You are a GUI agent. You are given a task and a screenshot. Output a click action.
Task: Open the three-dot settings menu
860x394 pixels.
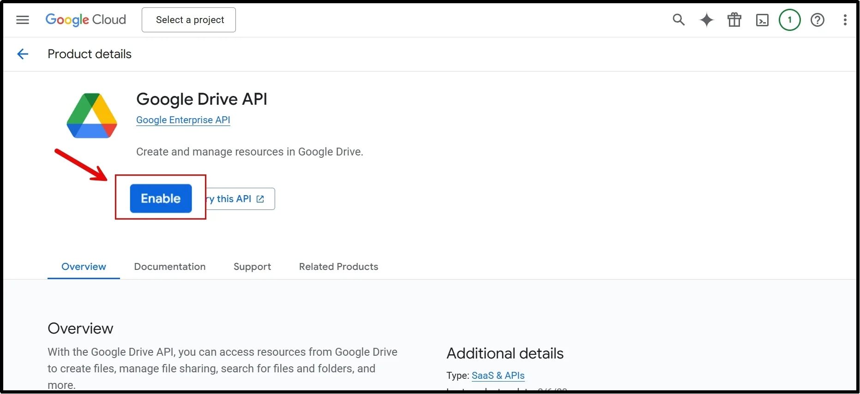pos(845,20)
